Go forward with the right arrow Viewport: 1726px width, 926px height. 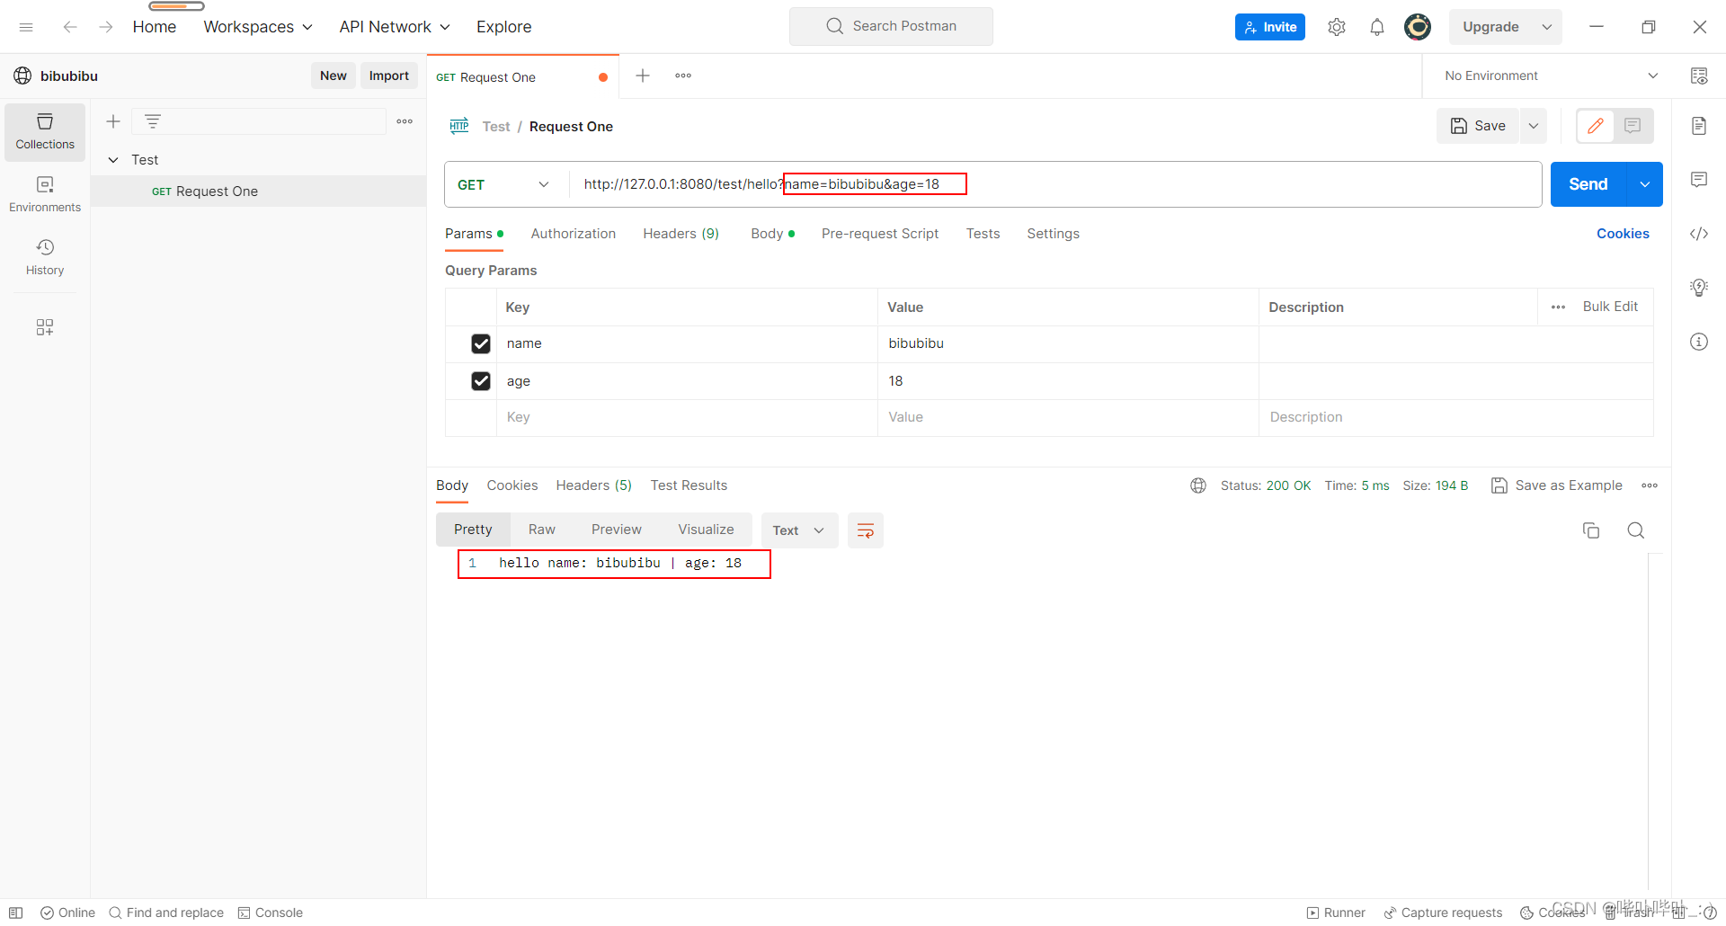click(106, 27)
